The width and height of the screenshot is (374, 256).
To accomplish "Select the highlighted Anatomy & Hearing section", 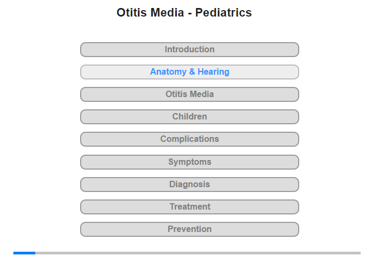I will pos(189,72).
